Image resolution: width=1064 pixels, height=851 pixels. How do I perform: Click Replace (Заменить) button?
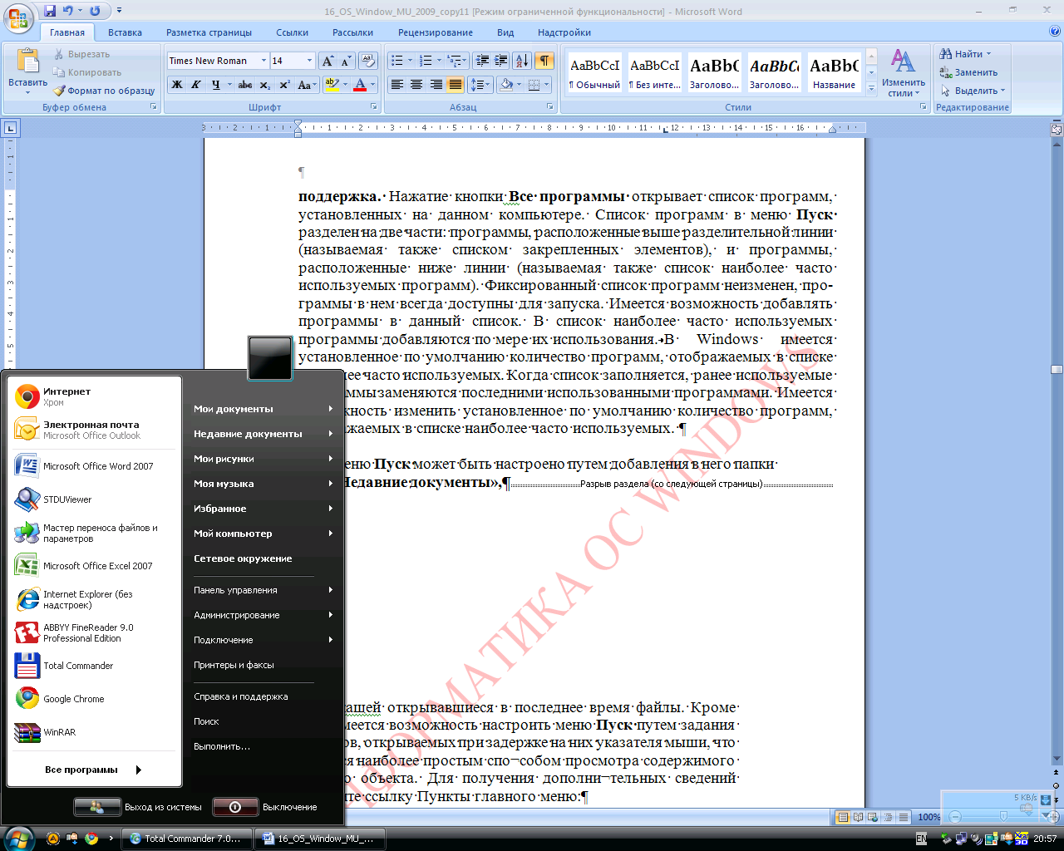[x=969, y=72]
